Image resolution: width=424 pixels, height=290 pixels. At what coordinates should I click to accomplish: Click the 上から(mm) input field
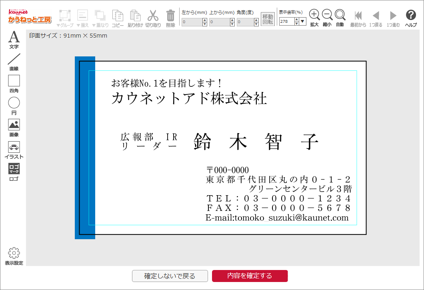219,22
